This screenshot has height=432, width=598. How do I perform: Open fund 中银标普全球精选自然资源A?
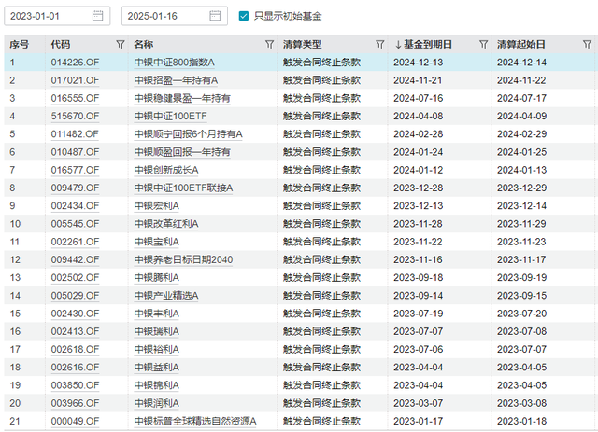pyautogui.click(x=195, y=421)
